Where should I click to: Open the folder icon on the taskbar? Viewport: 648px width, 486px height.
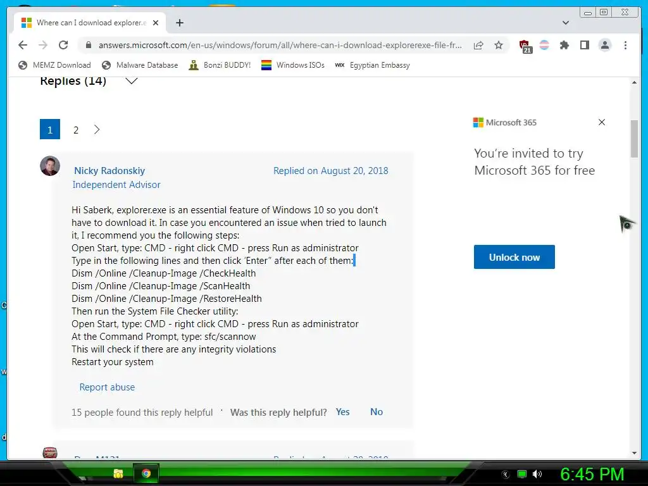pyautogui.click(x=118, y=473)
